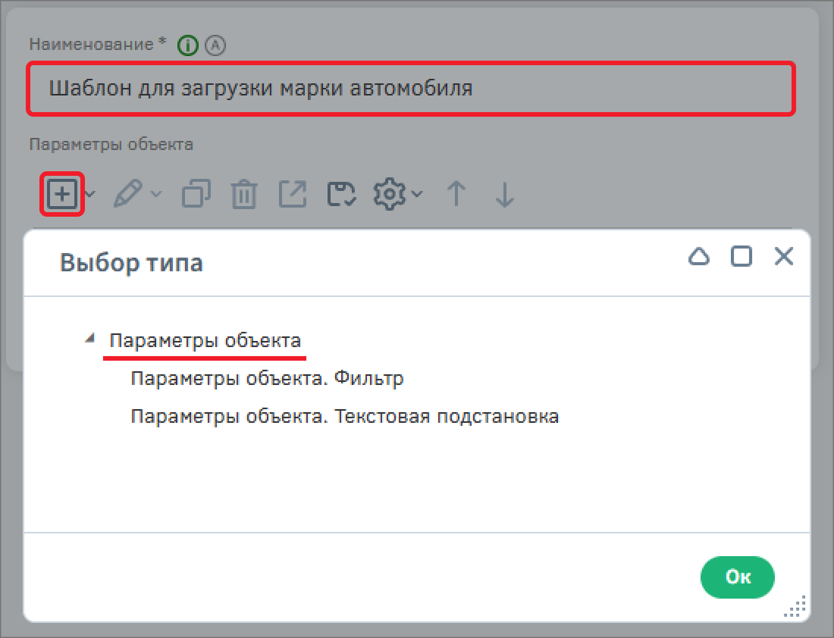Click the info icon near Наименование

(187, 45)
